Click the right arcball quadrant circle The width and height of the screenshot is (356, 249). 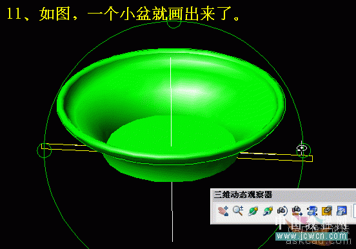point(303,150)
